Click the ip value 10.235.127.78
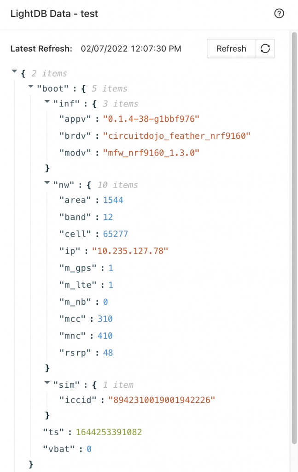 click(x=130, y=251)
